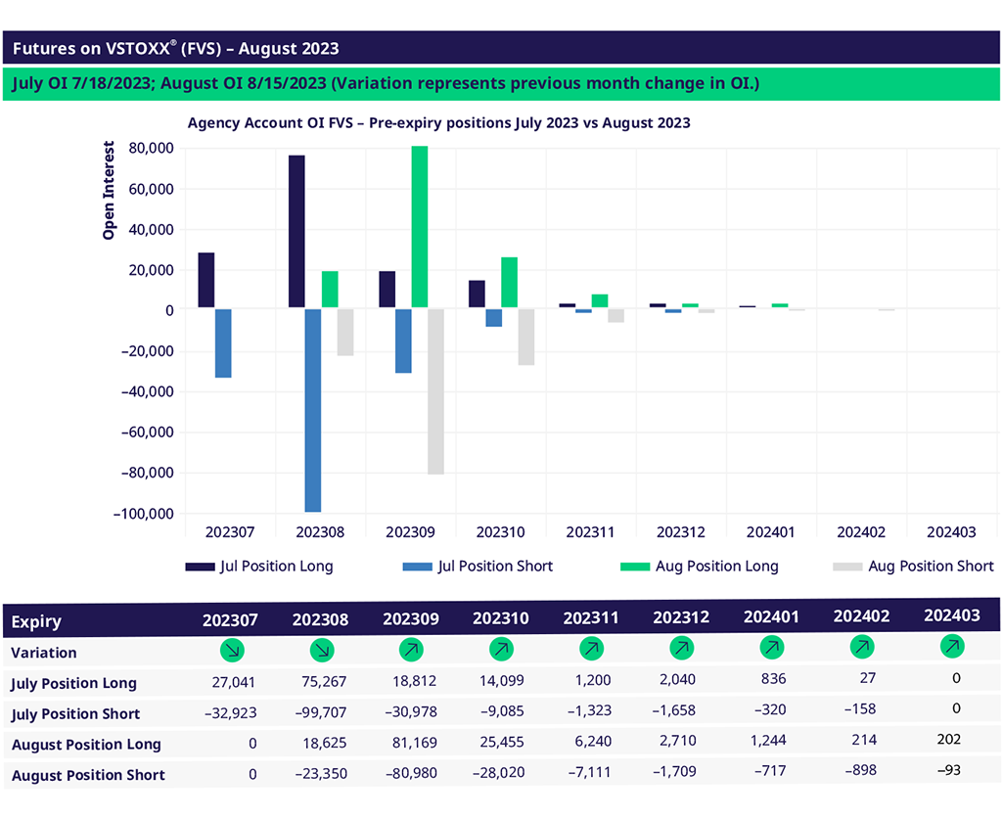The width and height of the screenshot is (1002, 819).
Task: Toggle Jul Position Long legend series
Action: [x=259, y=567]
